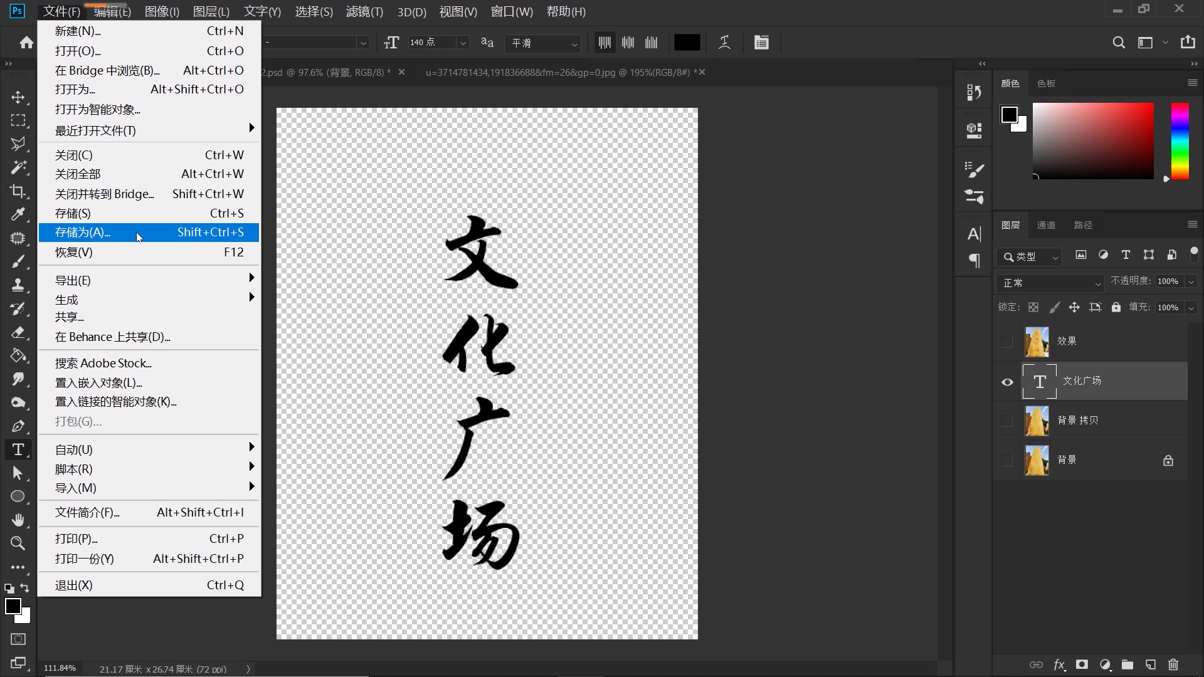Switch to the 通道 panel tab
This screenshot has height=677, width=1204.
click(x=1047, y=224)
